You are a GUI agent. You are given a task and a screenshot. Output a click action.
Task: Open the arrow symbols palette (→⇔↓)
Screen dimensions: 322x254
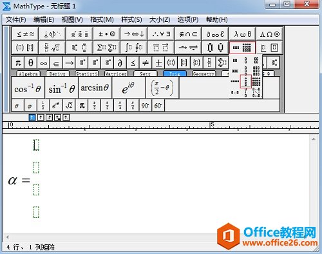point(134,34)
